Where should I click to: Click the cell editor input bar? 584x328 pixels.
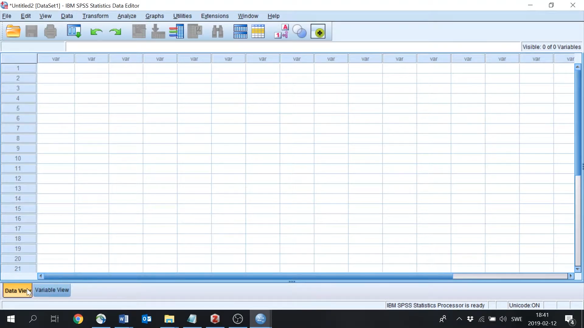point(293,47)
